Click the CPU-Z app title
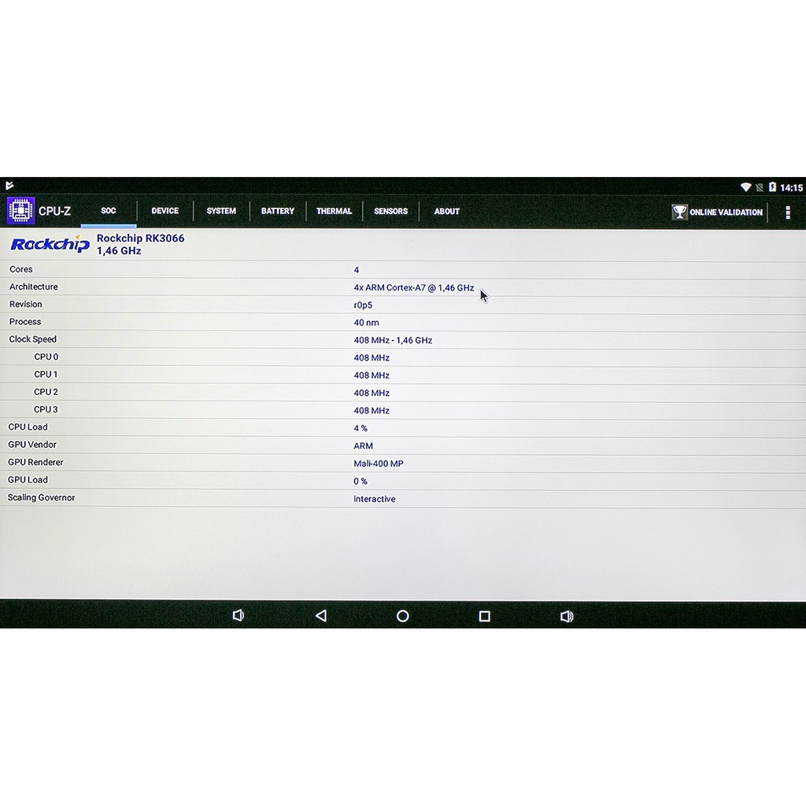This screenshot has height=806, width=806. pos(54,211)
